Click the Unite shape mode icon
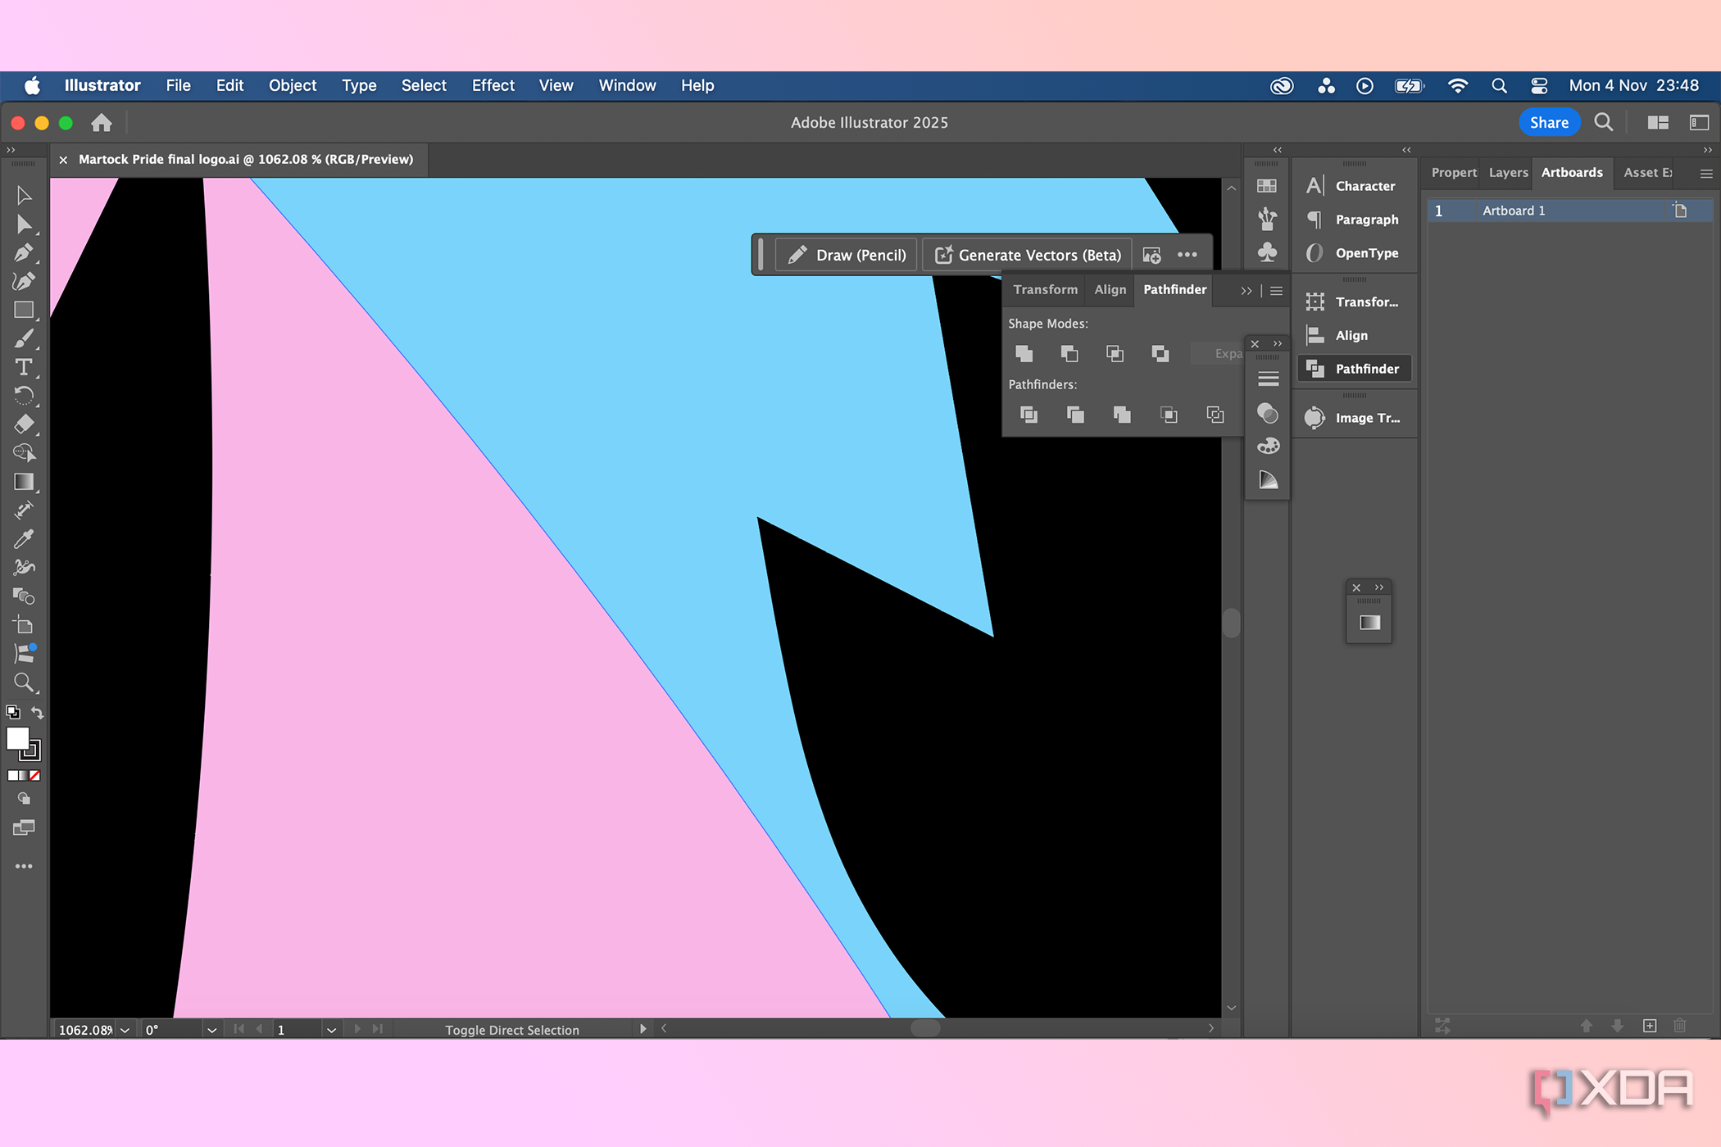The image size is (1721, 1147). tap(1024, 353)
